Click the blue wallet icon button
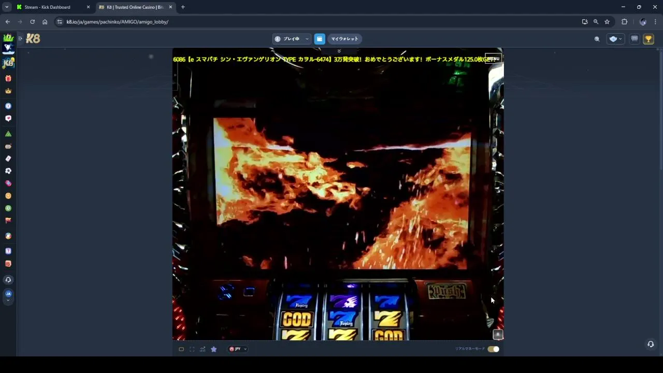663x373 pixels. click(320, 39)
